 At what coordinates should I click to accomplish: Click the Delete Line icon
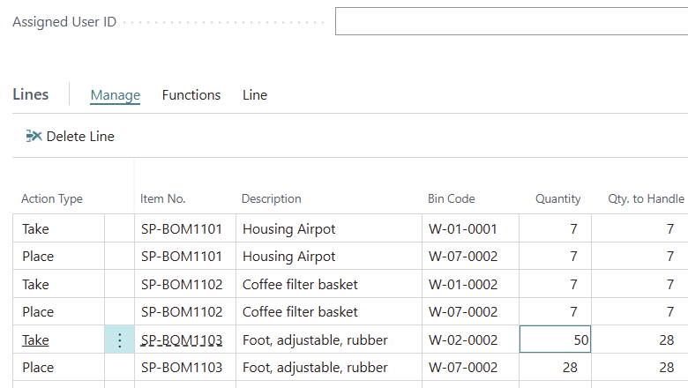(x=34, y=136)
